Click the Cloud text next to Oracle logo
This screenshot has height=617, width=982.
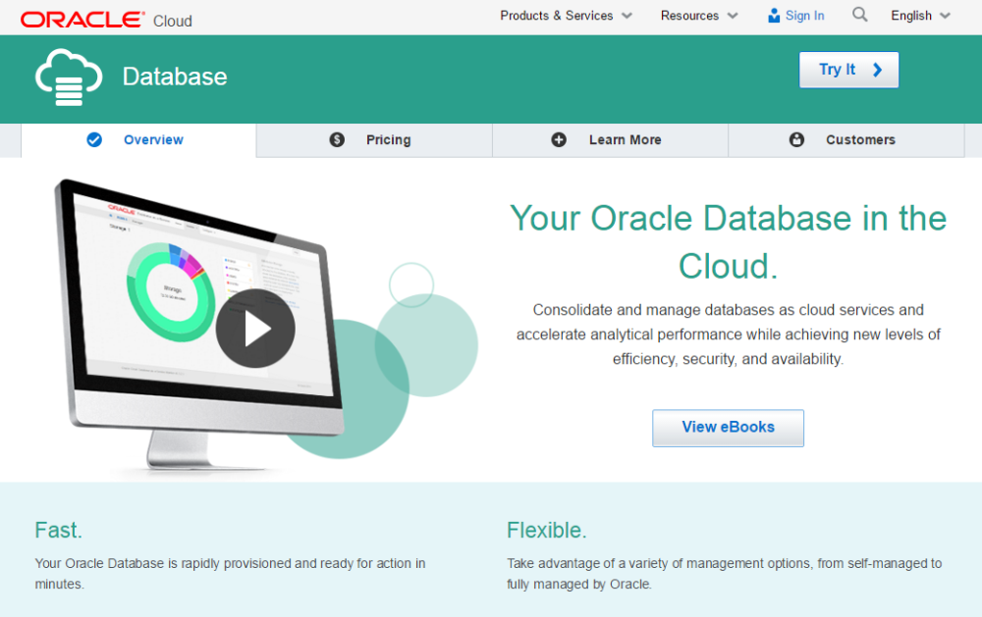click(x=173, y=17)
